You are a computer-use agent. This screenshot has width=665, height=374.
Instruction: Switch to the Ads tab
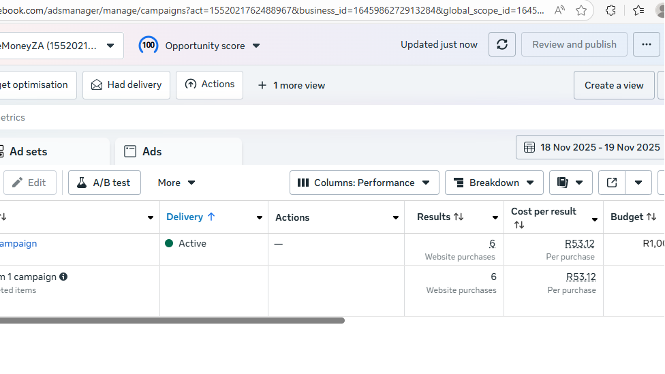(x=152, y=151)
